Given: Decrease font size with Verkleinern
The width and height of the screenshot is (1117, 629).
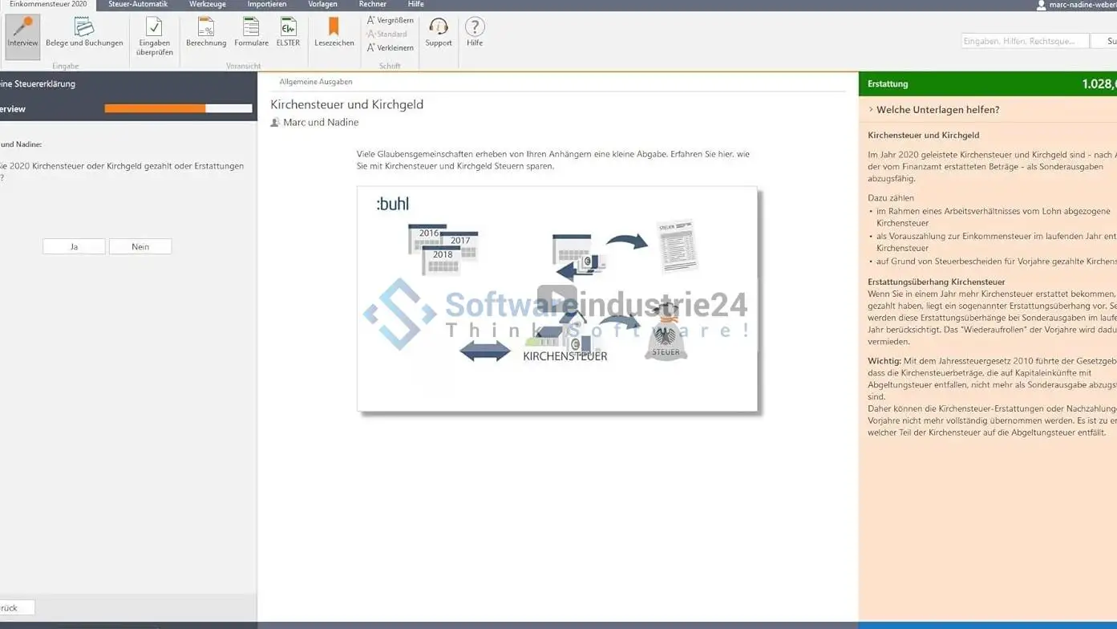Looking at the screenshot, I should click(x=391, y=47).
